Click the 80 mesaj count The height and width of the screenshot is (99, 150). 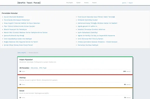(127, 84)
